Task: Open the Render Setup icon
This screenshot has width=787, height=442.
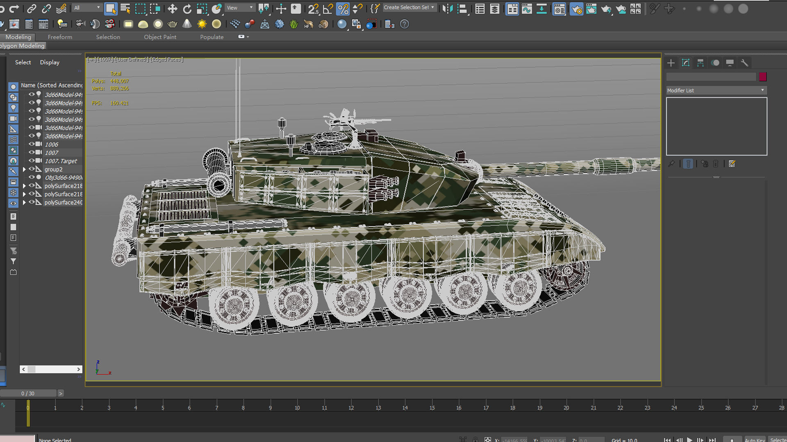Action: pos(577,9)
